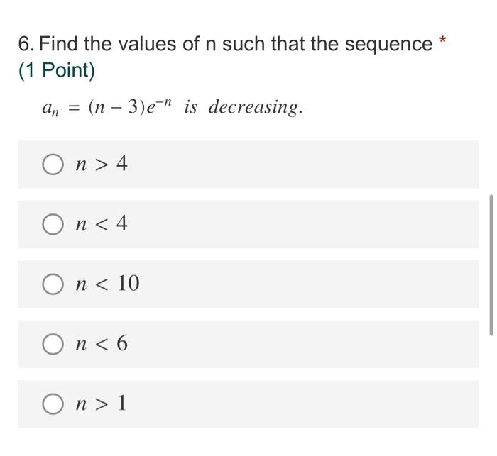
Task: Click the question number '6.' at the start
Action: pos(27,44)
